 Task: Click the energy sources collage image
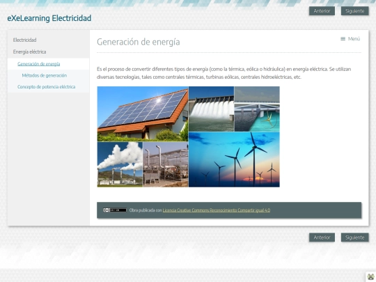(188, 136)
